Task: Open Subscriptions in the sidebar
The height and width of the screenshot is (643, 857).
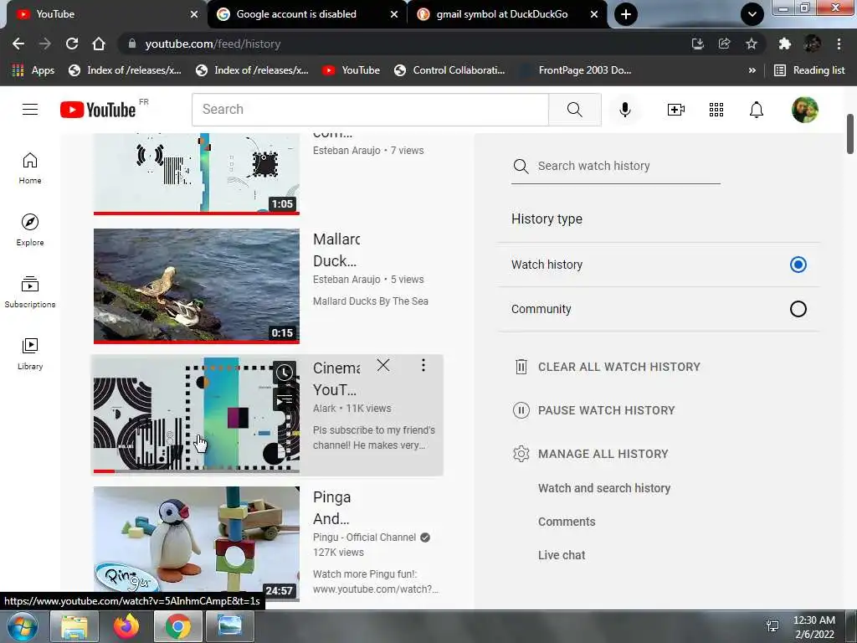Action: coord(30,292)
